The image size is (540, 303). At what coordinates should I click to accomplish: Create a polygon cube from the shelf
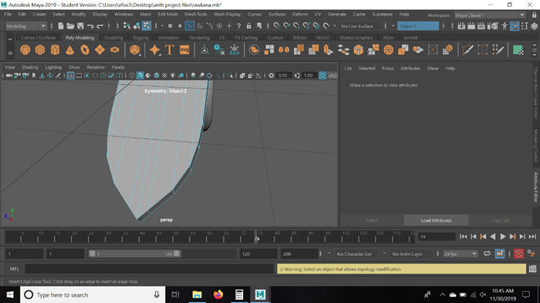[40, 50]
